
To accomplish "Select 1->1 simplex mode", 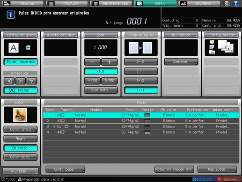I will pyautogui.click(x=141, y=90).
